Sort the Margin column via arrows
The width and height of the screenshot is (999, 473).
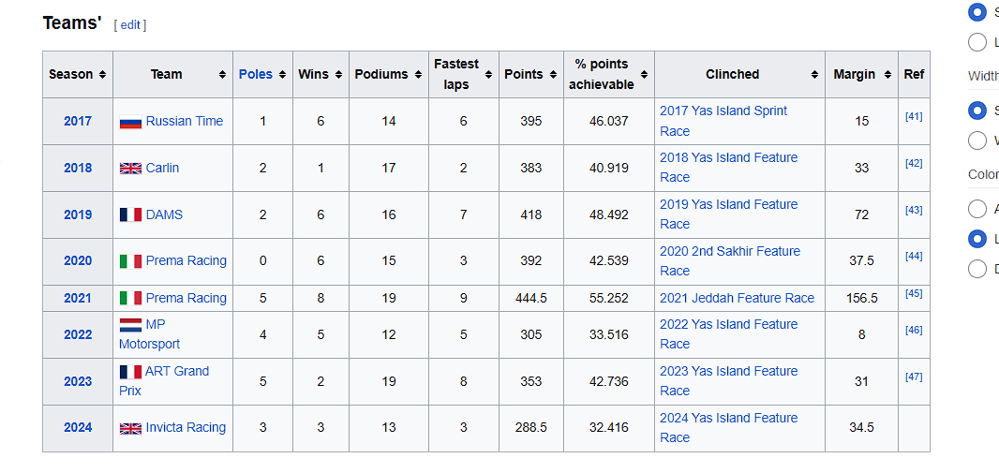[887, 75]
